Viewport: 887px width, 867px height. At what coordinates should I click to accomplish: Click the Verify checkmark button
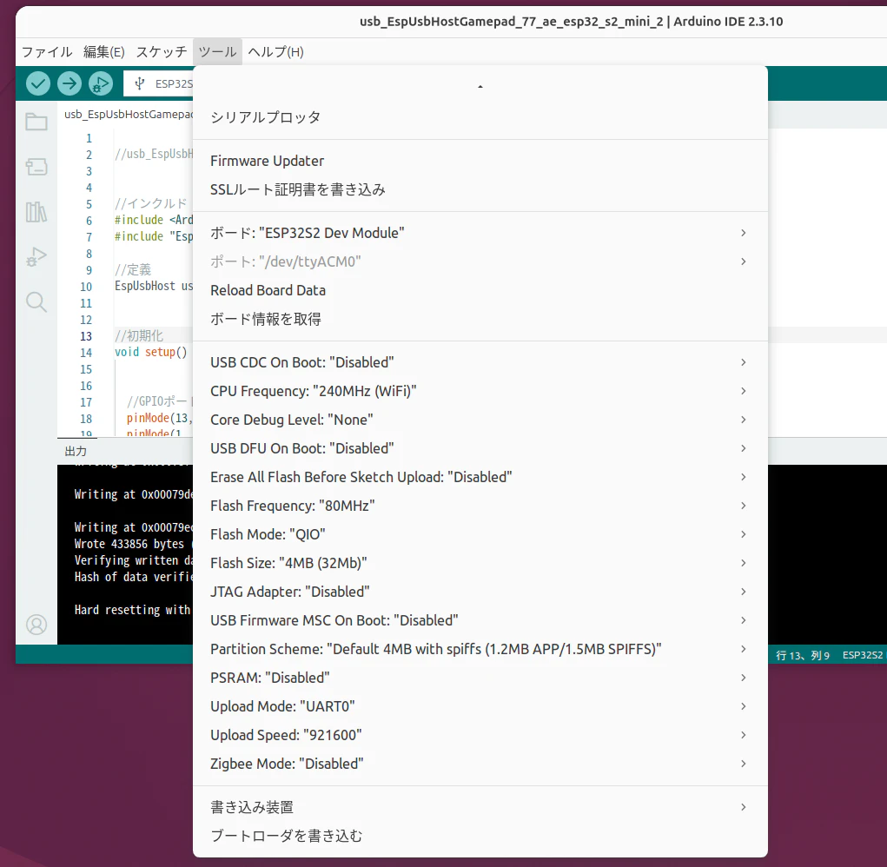point(38,83)
